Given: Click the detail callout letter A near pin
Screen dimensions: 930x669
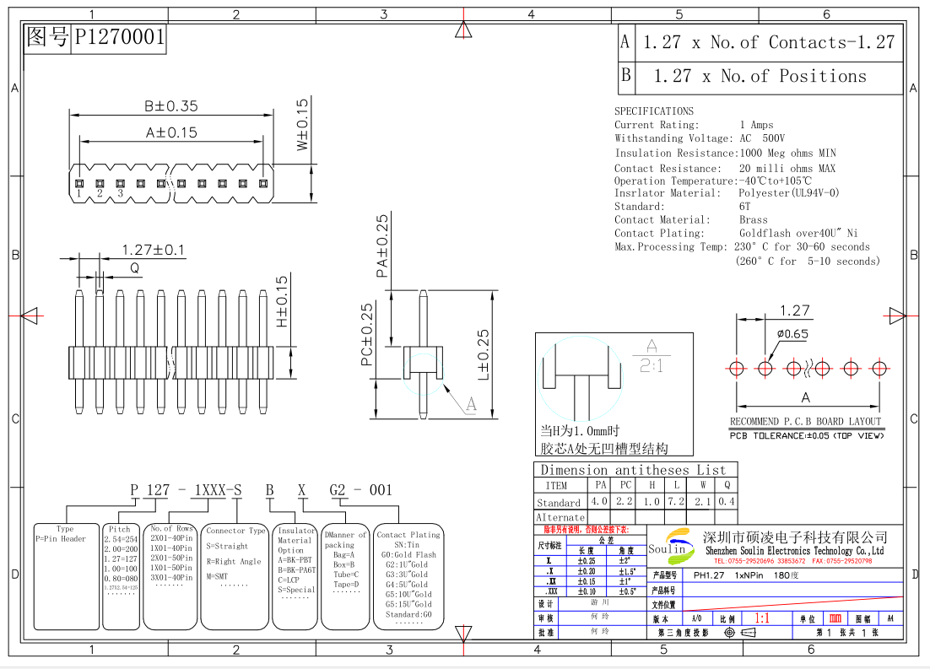Looking at the screenshot, I should tap(471, 406).
